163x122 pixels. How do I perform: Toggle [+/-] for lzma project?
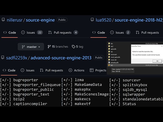click(x=67, y=80)
